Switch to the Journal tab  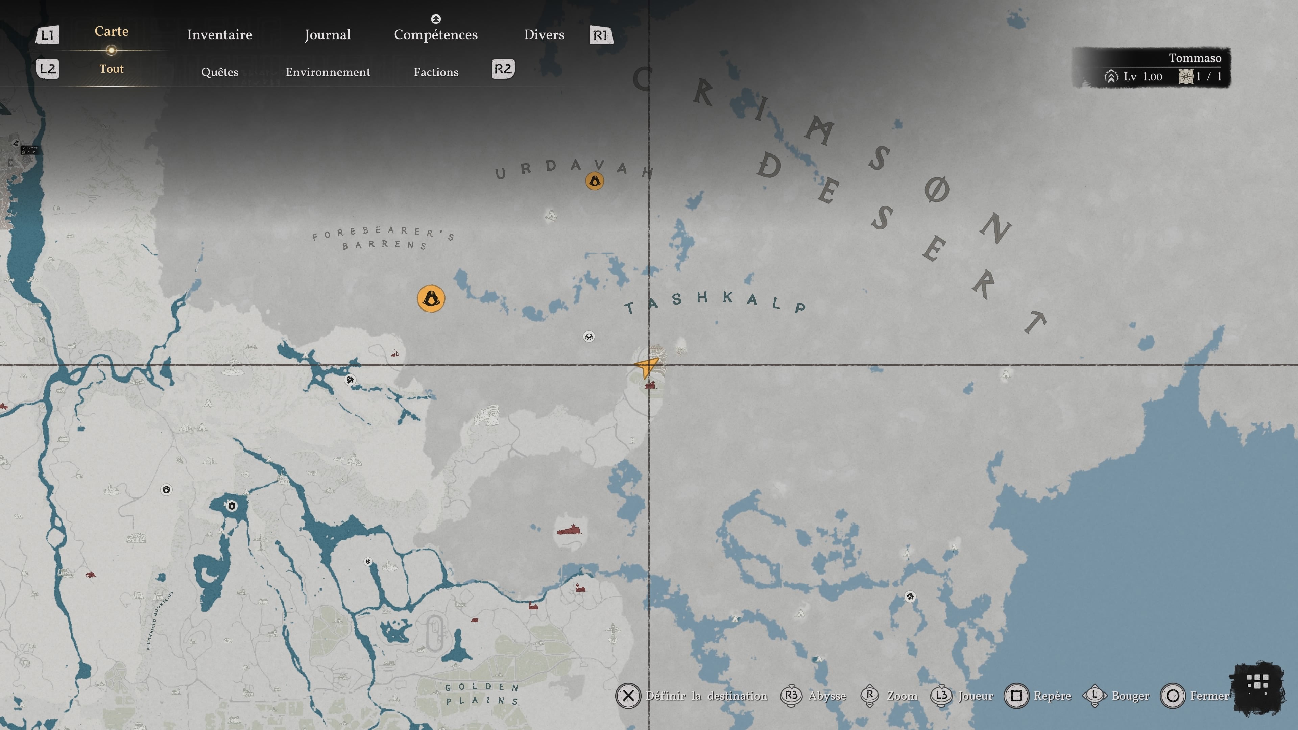(x=328, y=35)
